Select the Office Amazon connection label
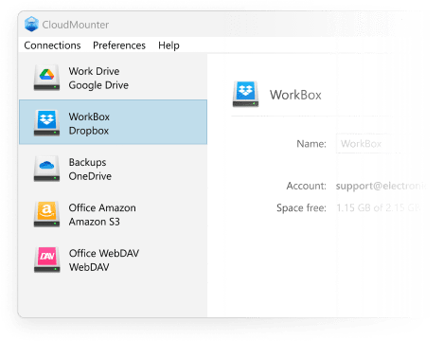The image size is (443, 341). click(x=102, y=207)
